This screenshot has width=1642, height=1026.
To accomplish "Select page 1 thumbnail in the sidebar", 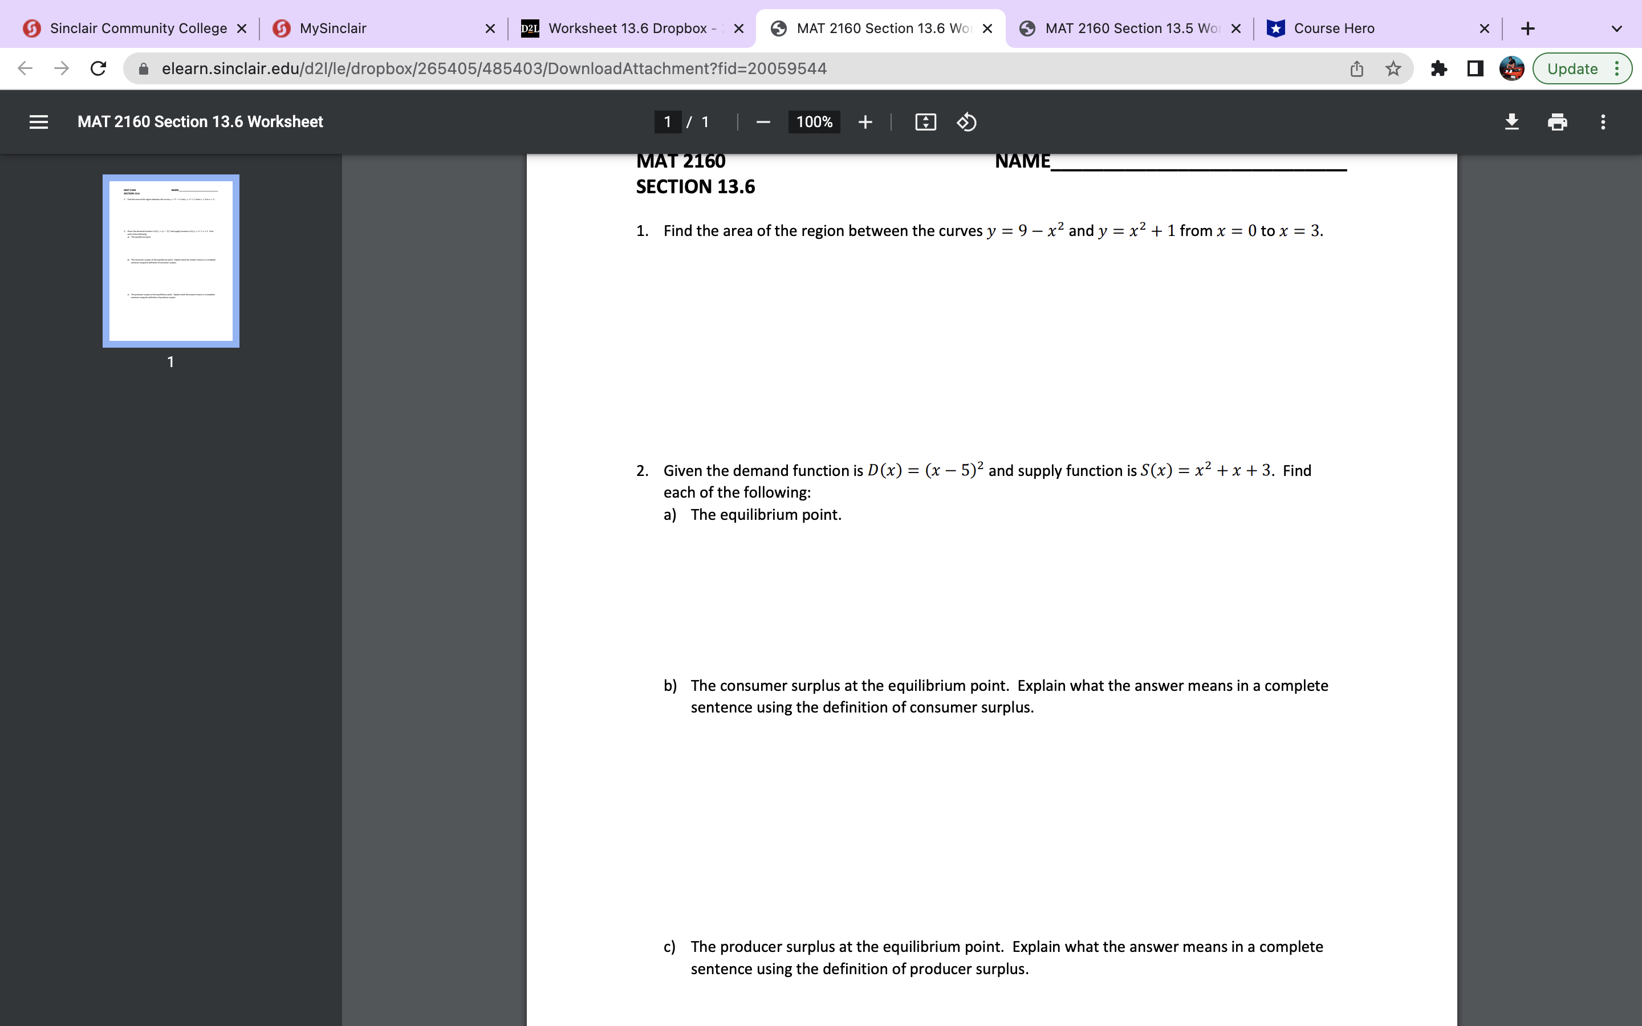I will click(170, 261).
